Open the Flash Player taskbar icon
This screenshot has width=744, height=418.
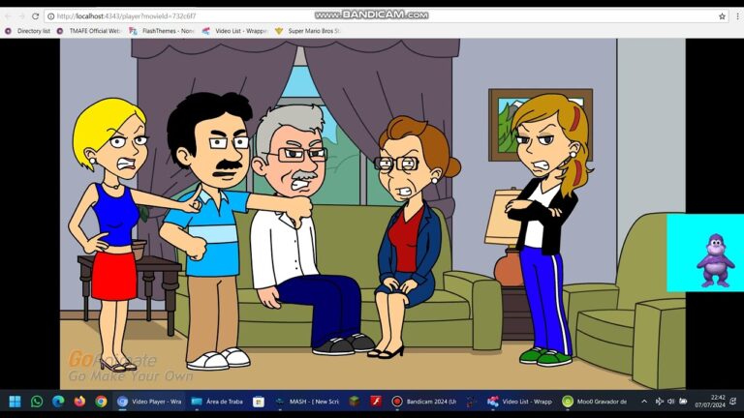(x=376, y=402)
